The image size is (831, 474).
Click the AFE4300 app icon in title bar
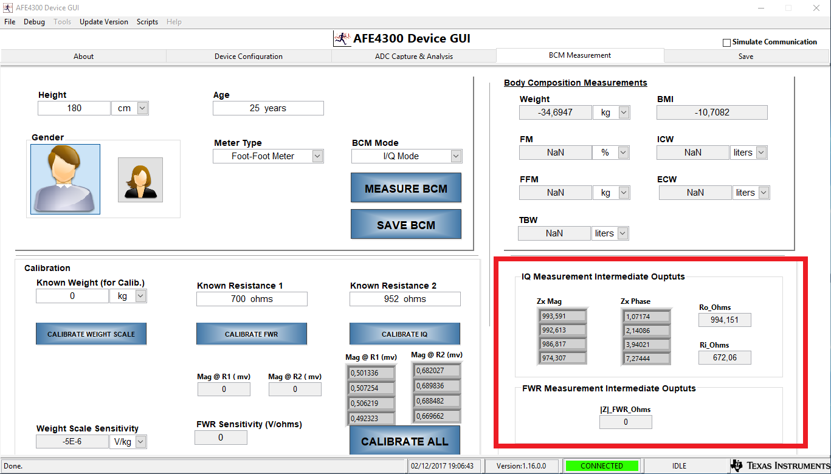8,8
